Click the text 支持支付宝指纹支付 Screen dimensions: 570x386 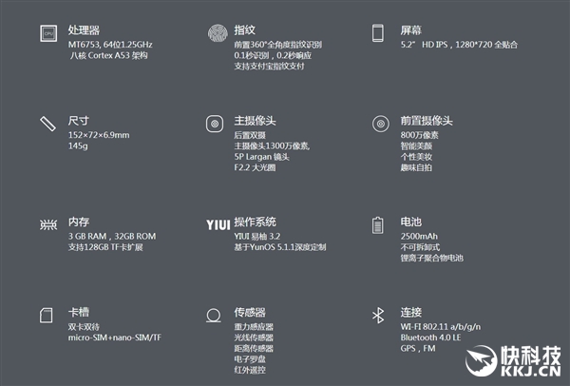coord(269,66)
